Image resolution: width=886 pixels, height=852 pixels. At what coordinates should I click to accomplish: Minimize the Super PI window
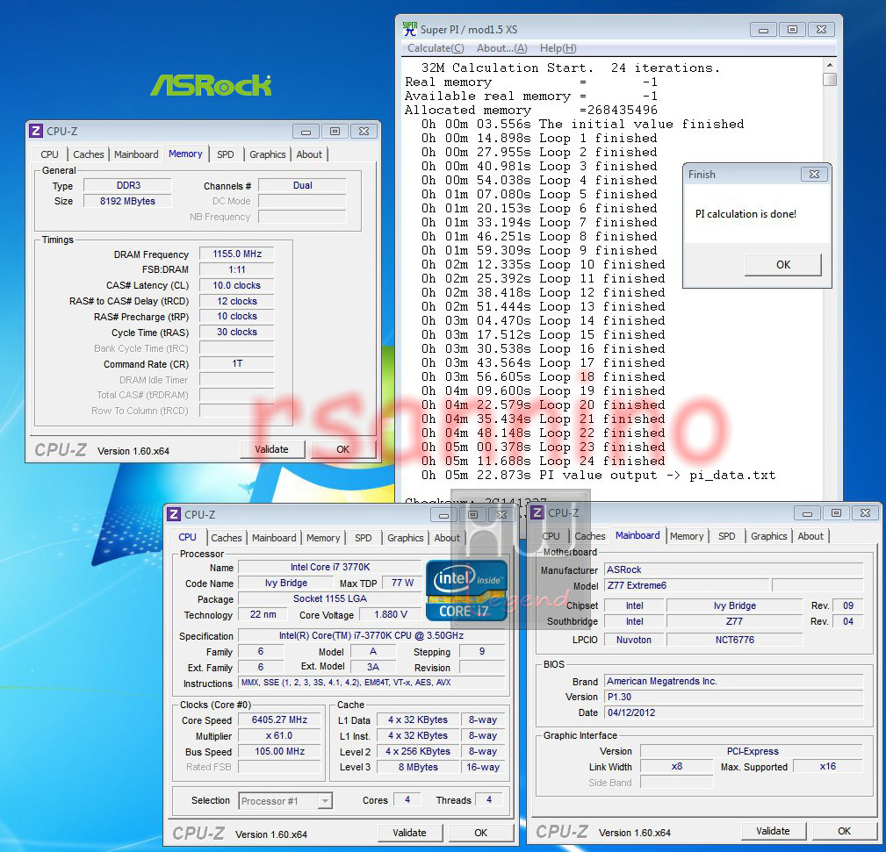(763, 29)
